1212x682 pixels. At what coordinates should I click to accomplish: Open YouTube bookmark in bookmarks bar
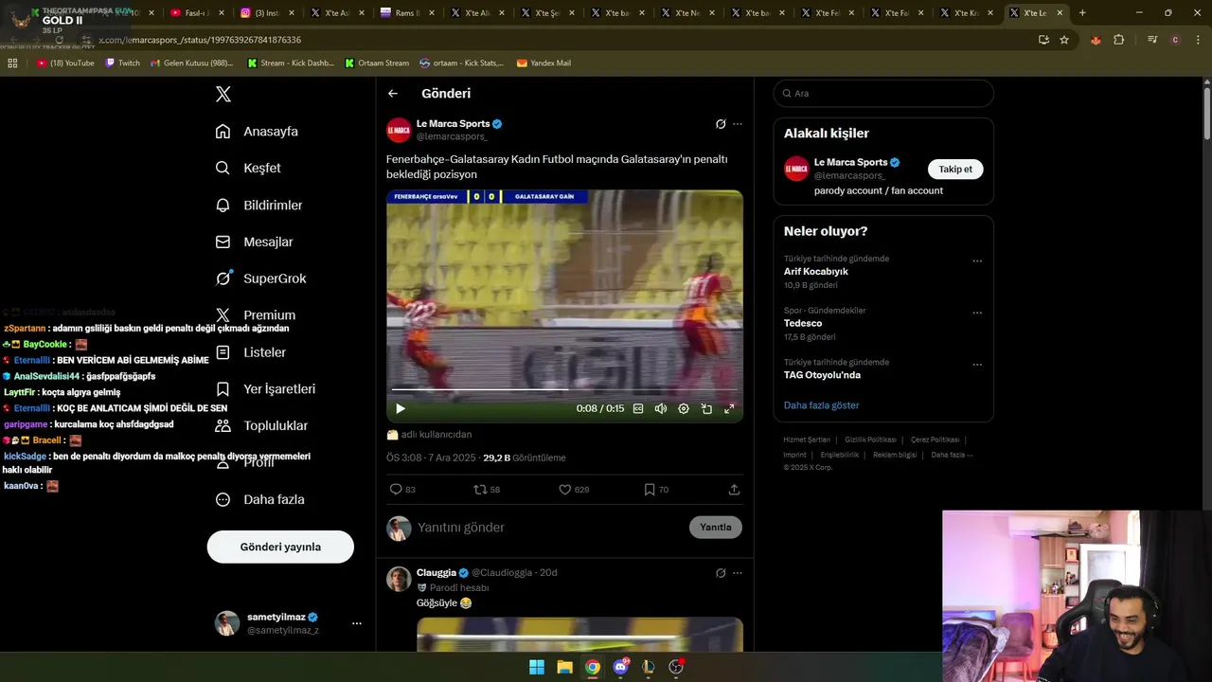tap(65, 63)
